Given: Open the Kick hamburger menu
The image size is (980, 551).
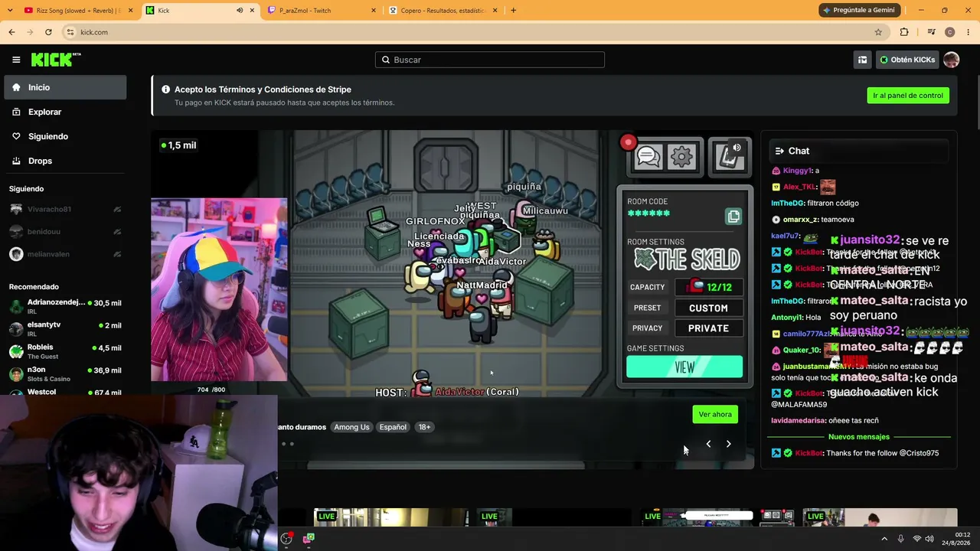Looking at the screenshot, I should click(x=16, y=60).
